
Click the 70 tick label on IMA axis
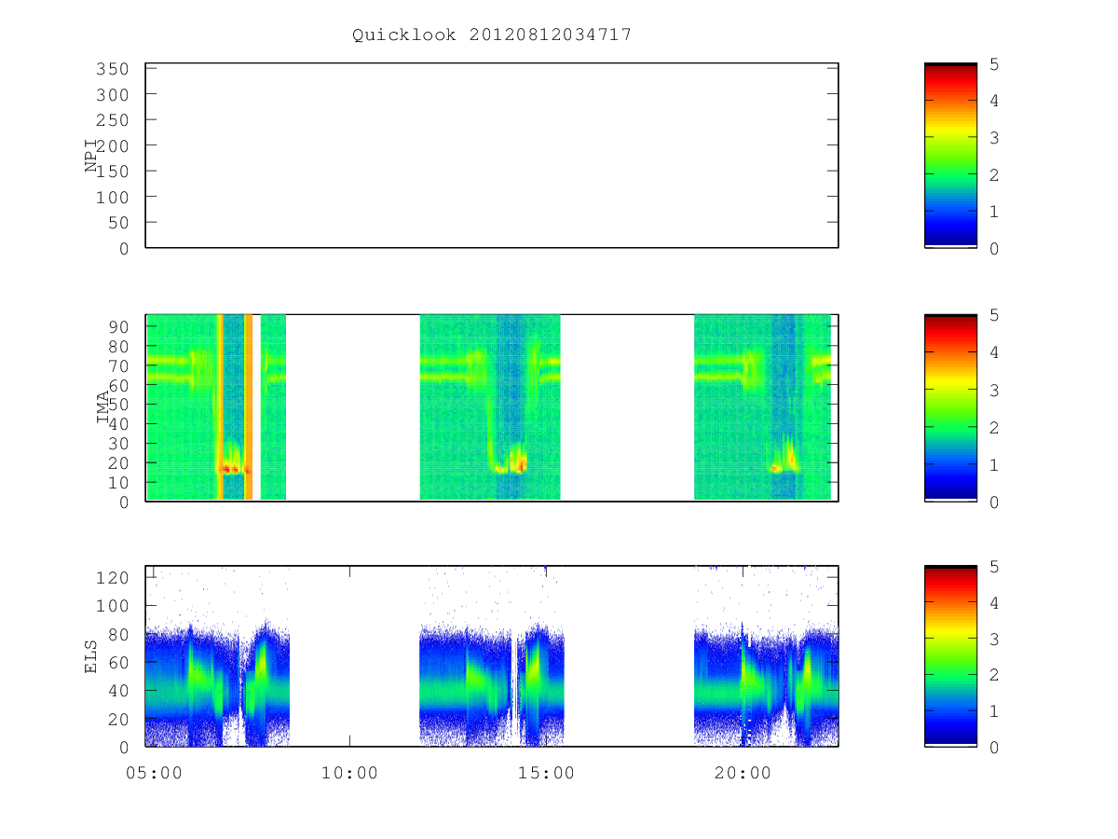click(119, 365)
